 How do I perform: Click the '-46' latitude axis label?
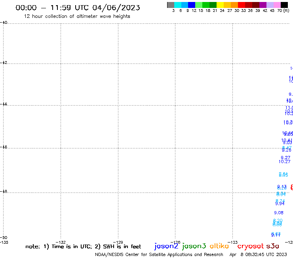(4, 147)
